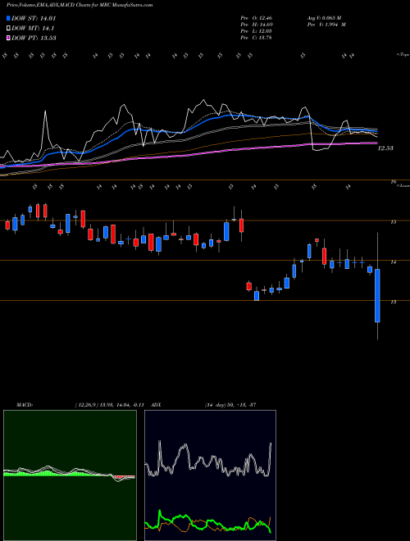Click the magenta DOW PT legend swatch

(8, 38)
